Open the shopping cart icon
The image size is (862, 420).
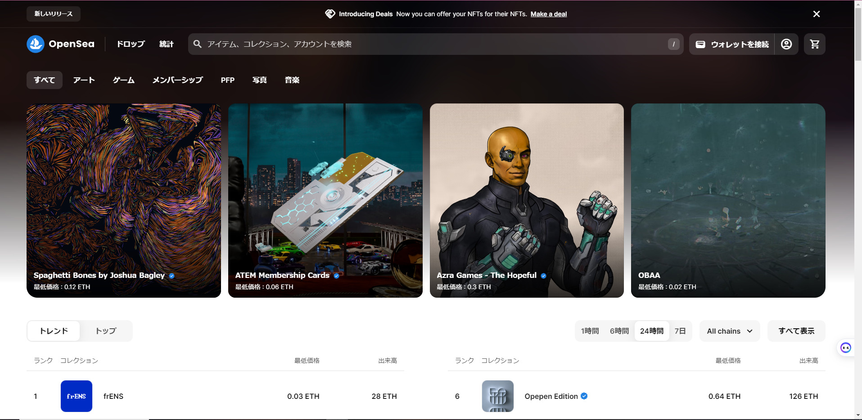(815, 44)
